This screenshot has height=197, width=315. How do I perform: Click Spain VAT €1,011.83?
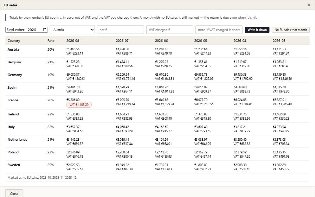click(x=165, y=91)
